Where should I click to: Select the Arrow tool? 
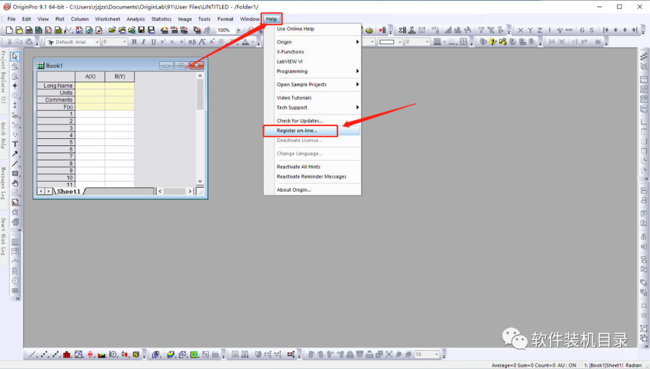[x=15, y=154]
